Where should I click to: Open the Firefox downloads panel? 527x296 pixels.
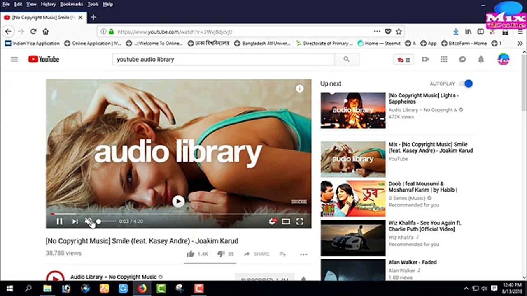tap(456, 31)
